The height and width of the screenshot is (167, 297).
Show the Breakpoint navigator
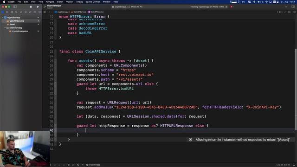(x=35, y=12)
